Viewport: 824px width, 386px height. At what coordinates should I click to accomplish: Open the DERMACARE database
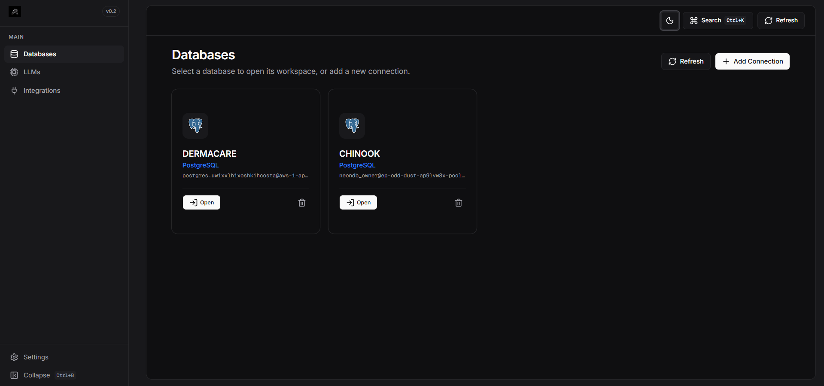click(x=201, y=203)
